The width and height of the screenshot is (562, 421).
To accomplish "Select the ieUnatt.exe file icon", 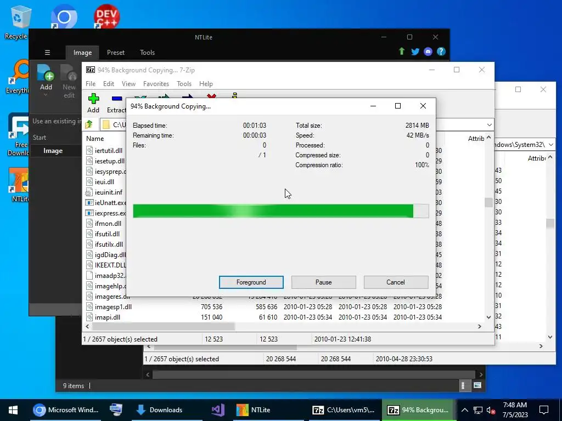I will click(x=89, y=203).
